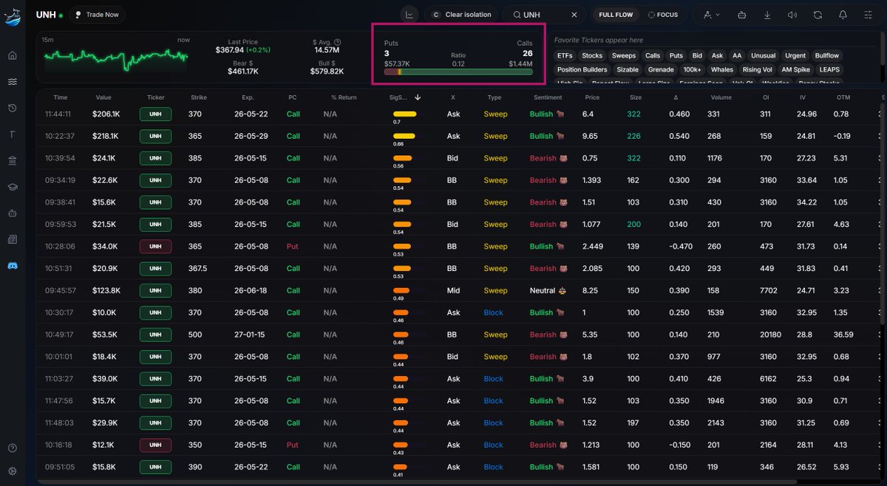Viewport: 887px width, 486px height.
Task: Toggle the Puts filter chip
Action: 676,55
